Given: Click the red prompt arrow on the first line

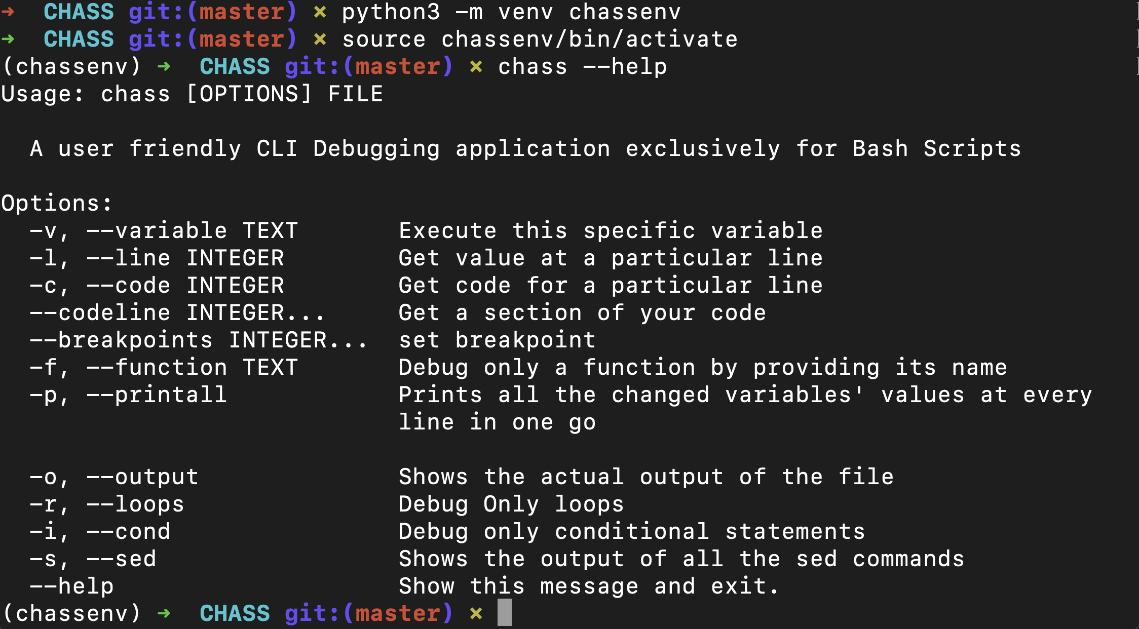Looking at the screenshot, I should (x=7, y=11).
